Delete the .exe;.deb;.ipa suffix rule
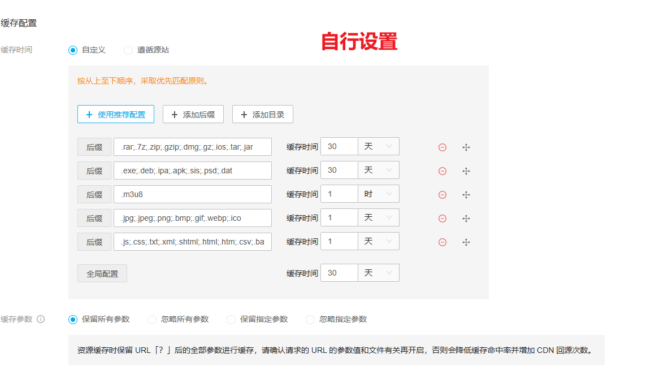This screenshot has width=651, height=371. (x=442, y=171)
